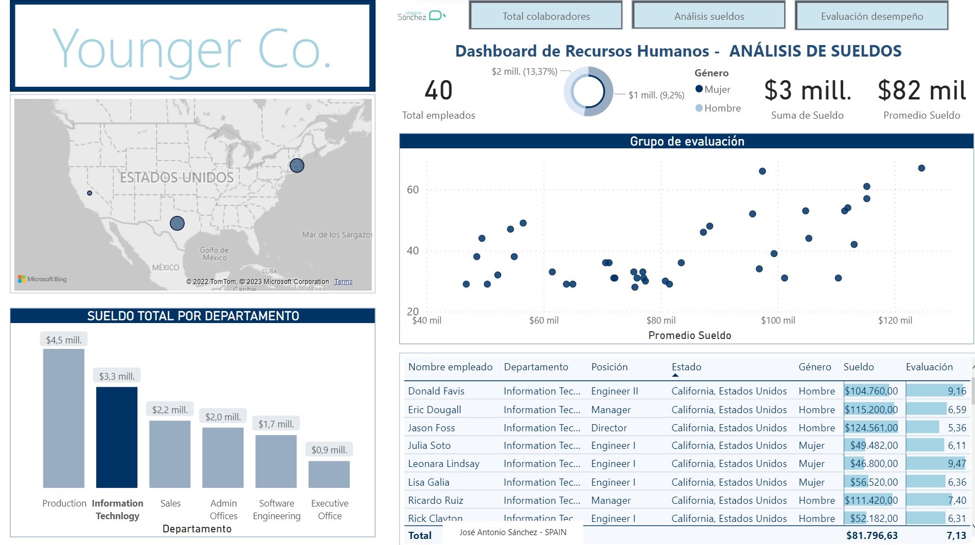975x545 pixels.
Task: Click the sort arrow under Estado header
Action: [x=675, y=376]
